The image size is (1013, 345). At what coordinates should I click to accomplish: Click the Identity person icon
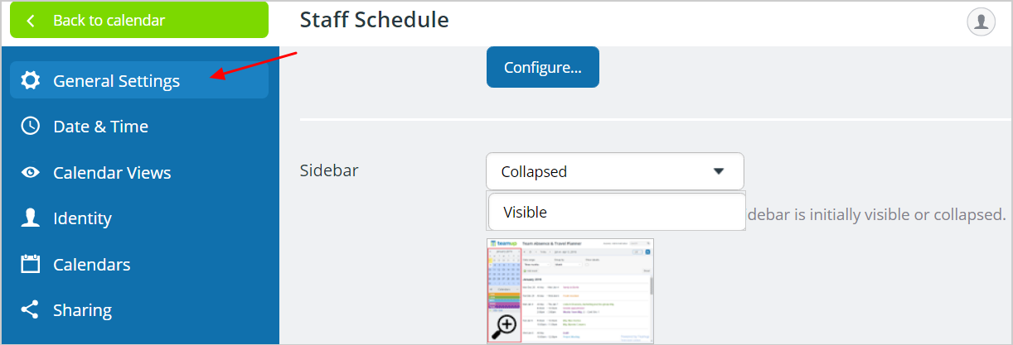[31, 218]
